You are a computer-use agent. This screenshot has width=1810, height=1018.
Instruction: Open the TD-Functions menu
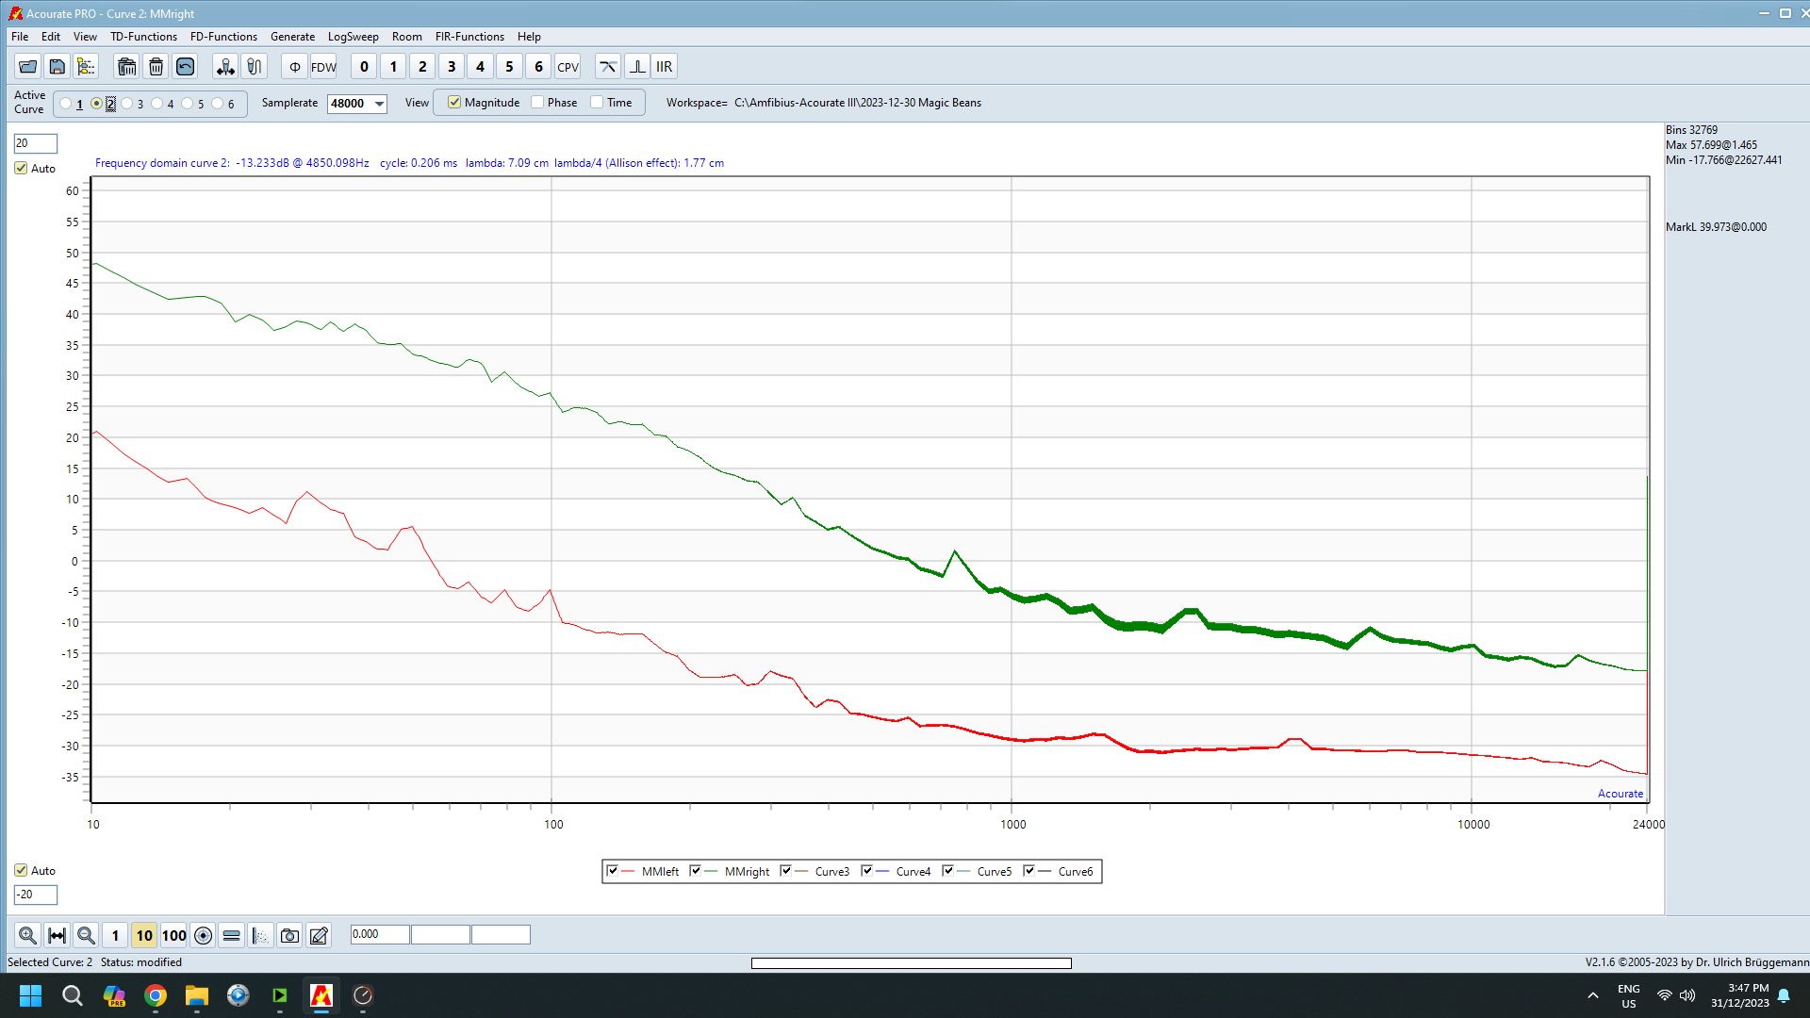tap(143, 37)
